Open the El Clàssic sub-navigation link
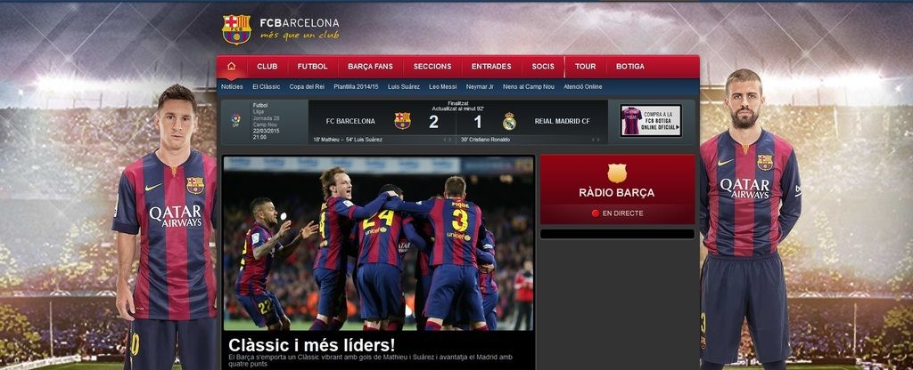The image size is (913, 370). (x=266, y=86)
